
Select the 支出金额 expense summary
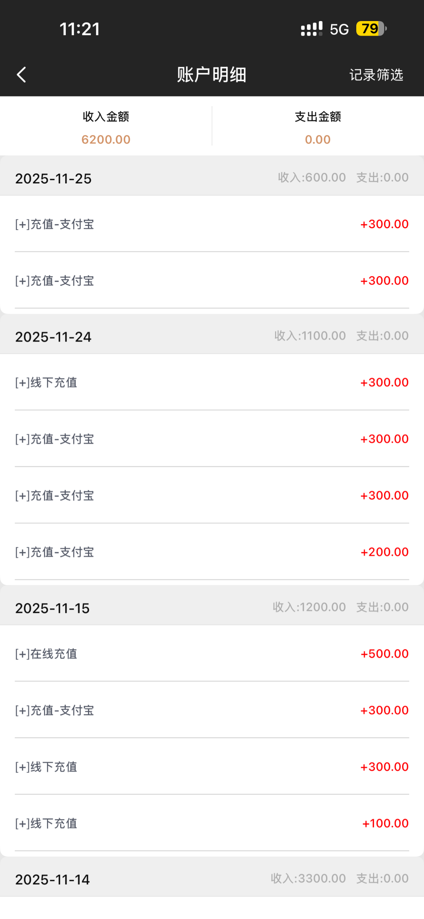click(318, 128)
